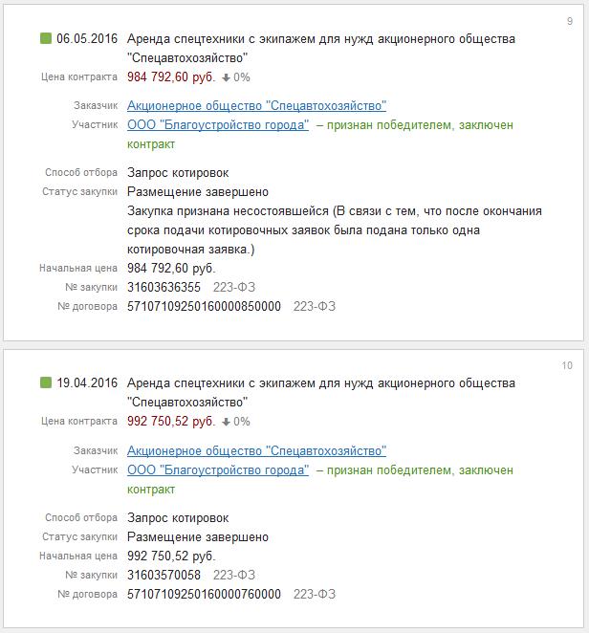Click the card index number 9
Image resolution: width=589 pixels, height=633 pixels.
pos(569,22)
